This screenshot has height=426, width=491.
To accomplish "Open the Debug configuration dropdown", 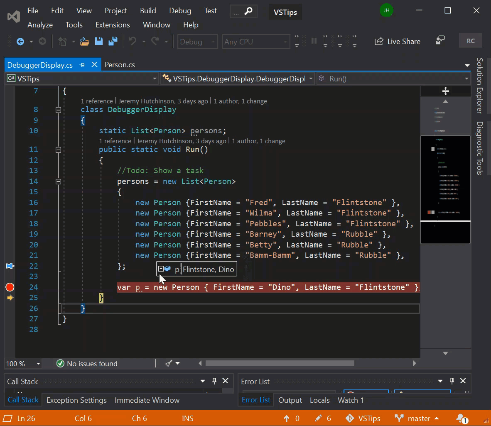I will (197, 42).
